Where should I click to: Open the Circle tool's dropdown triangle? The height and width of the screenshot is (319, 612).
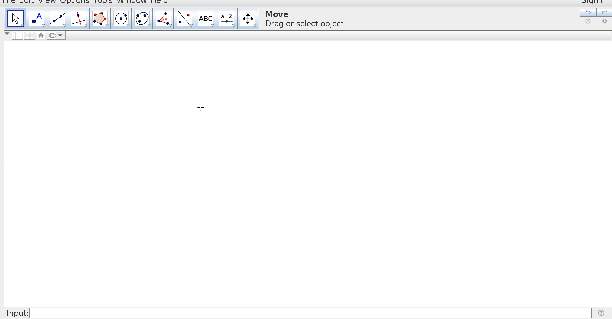[x=128, y=25]
